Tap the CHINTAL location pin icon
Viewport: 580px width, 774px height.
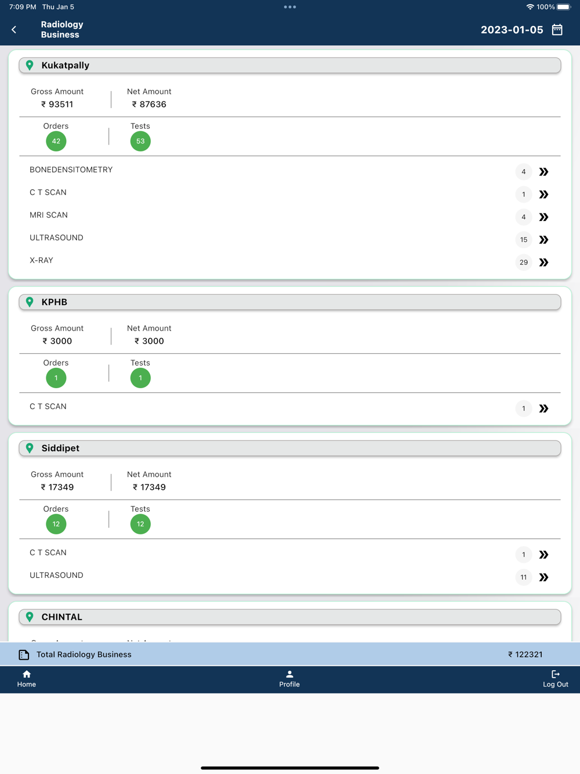(30, 617)
